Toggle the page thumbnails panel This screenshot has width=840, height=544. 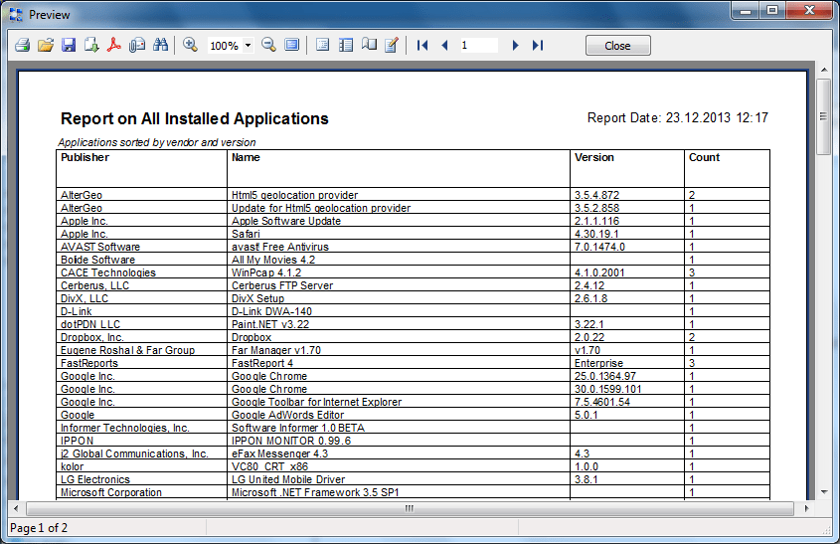pyautogui.click(x=346, y=46)
